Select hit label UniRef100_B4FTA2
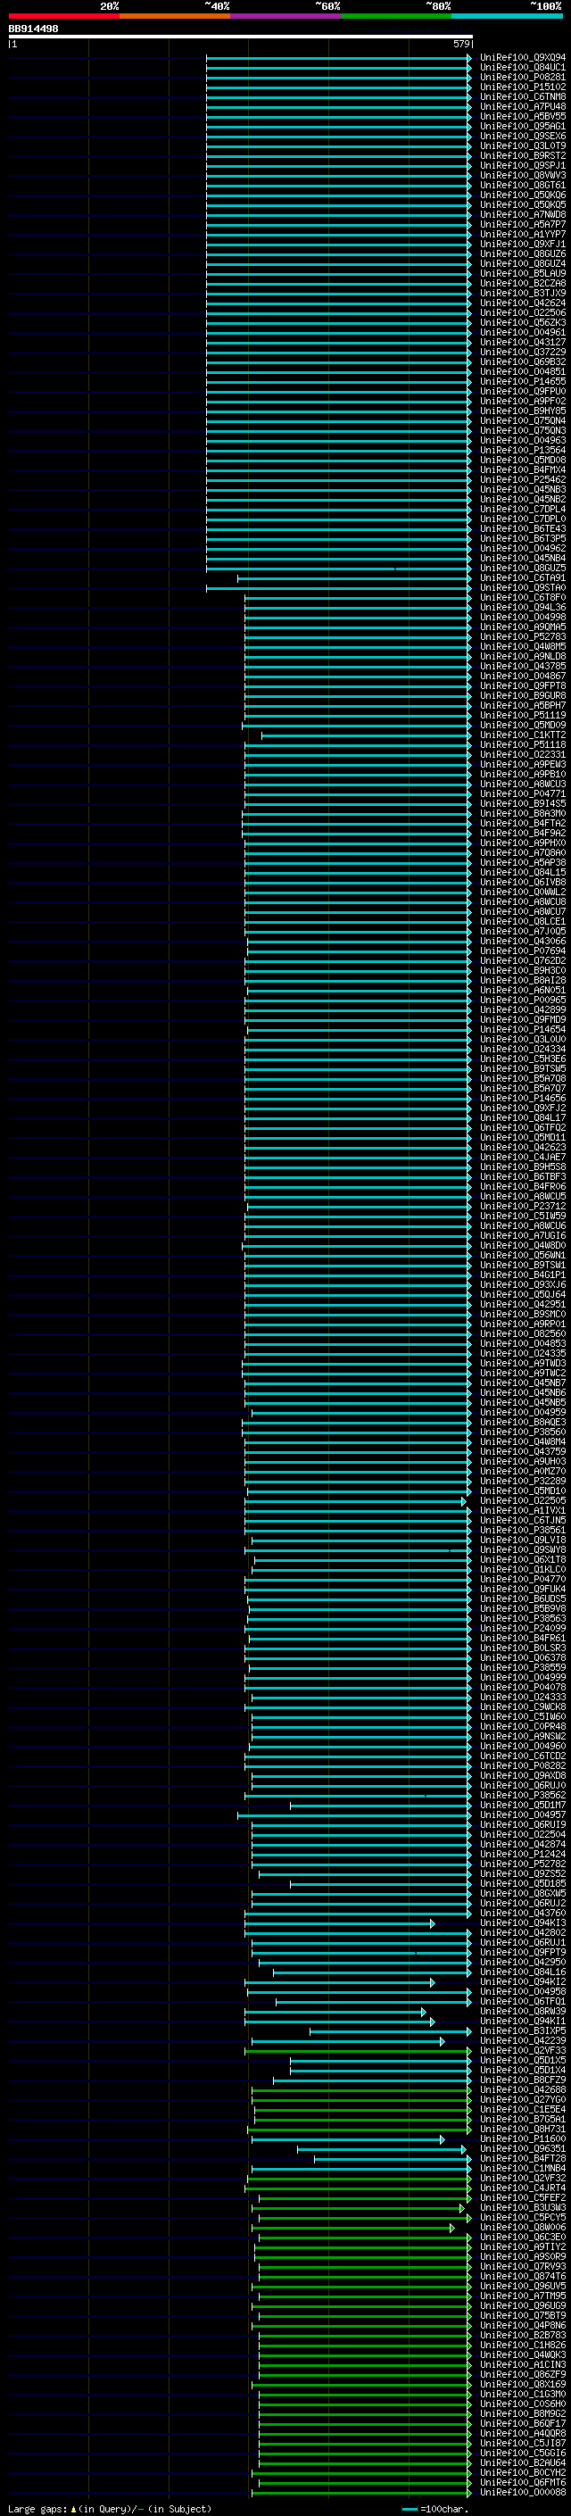The height and width of the screenshot is (2516, 571). pyautogui.click(x=523, y=824)
